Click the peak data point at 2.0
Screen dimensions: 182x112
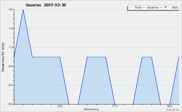[23, 9]
